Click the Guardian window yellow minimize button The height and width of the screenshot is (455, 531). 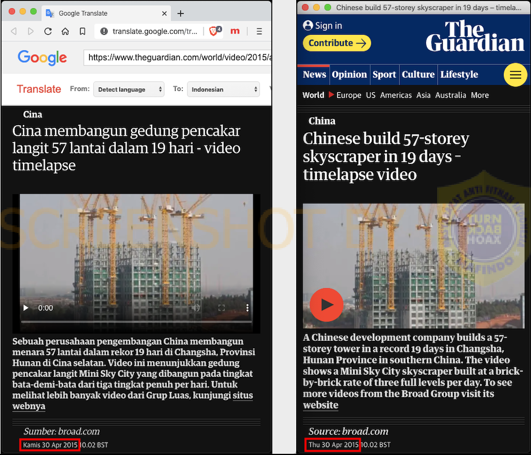(x=317, y=7)
